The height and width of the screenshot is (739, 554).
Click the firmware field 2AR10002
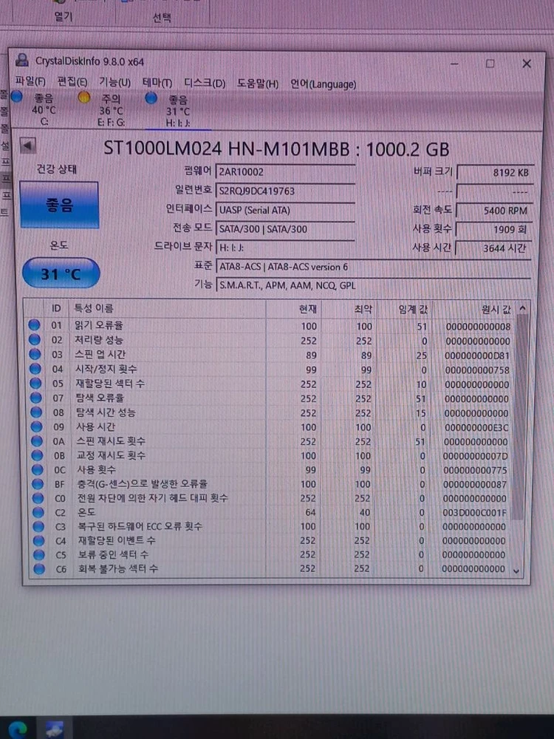[285, 171]
